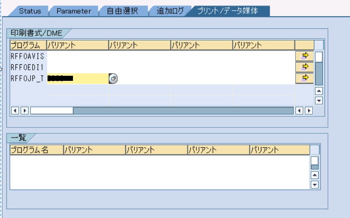Open the Parameter tab
350x218 pixels.
pos(74,11)
